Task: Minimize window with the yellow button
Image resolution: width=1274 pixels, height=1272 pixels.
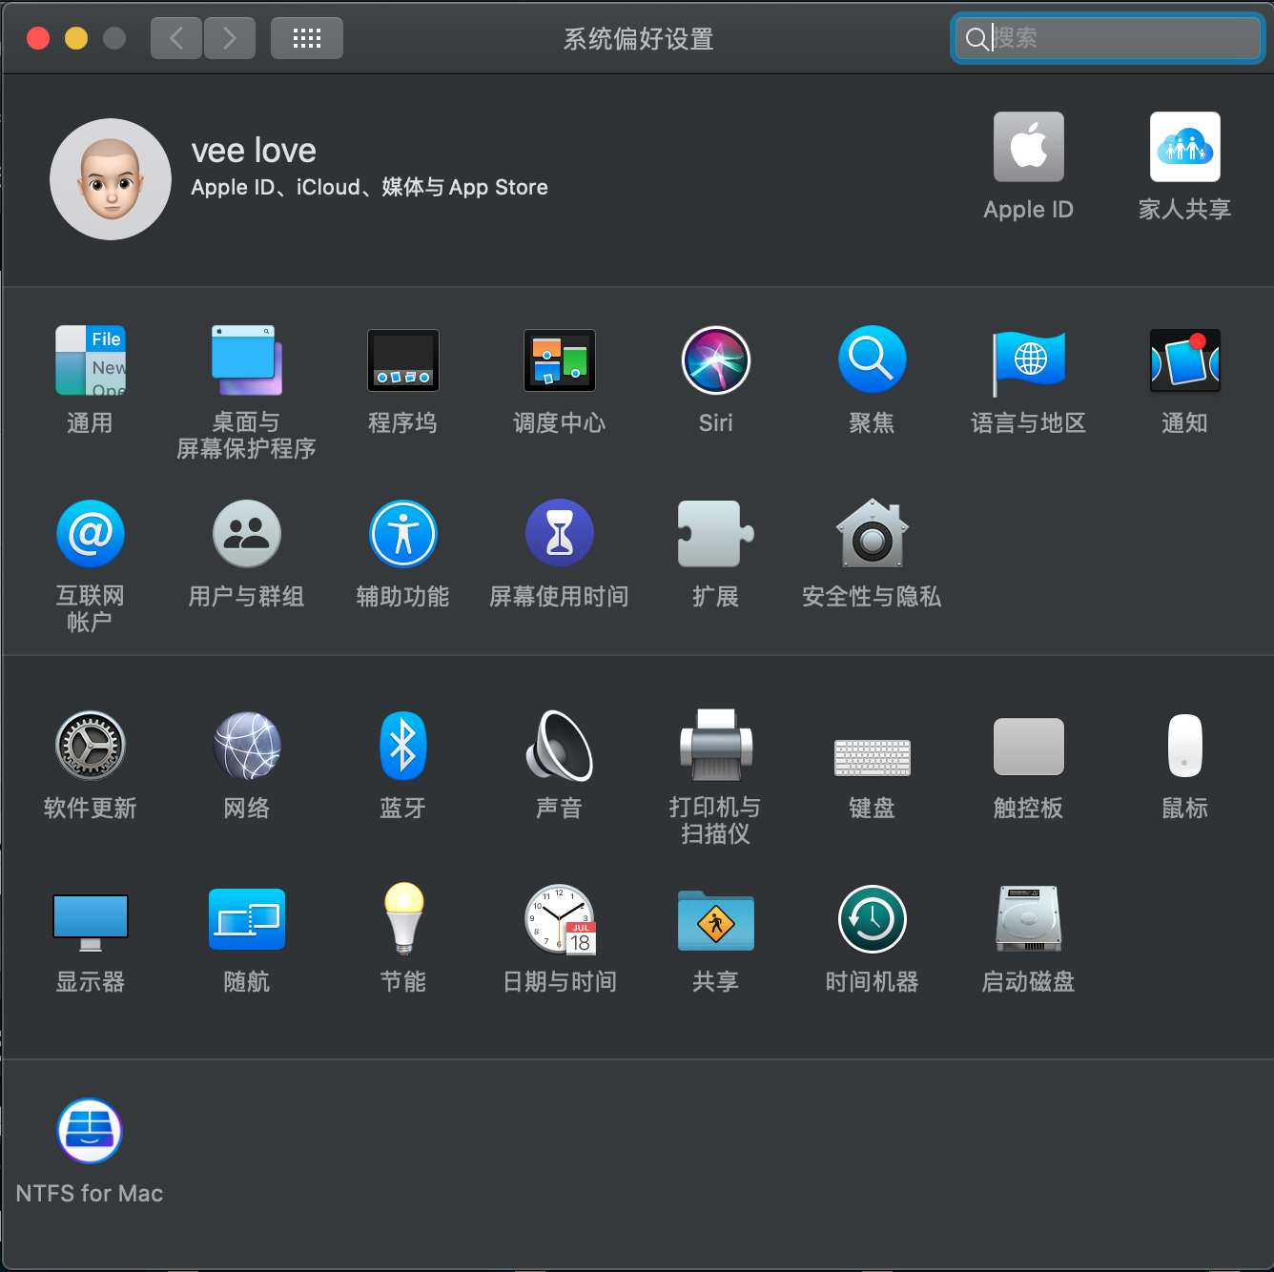Action: [76, 38]
